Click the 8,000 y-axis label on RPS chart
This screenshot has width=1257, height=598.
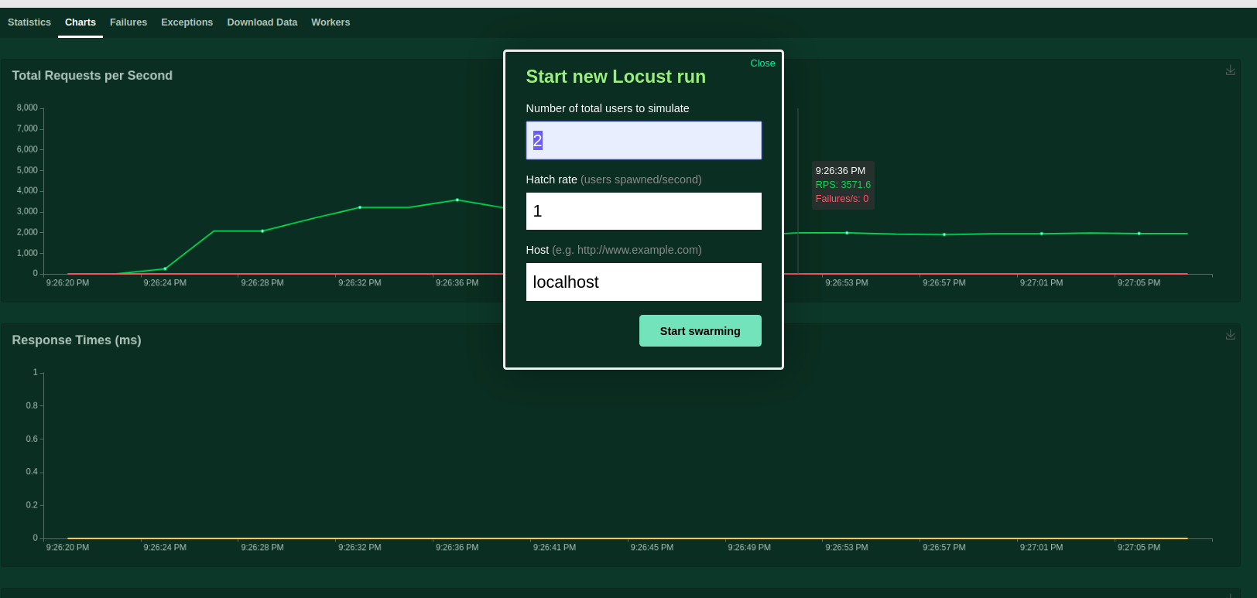[x=27, y=108]
